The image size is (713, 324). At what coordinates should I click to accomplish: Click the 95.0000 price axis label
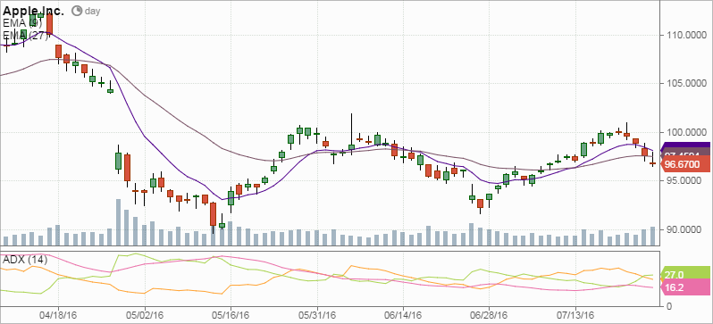(685, 181)
